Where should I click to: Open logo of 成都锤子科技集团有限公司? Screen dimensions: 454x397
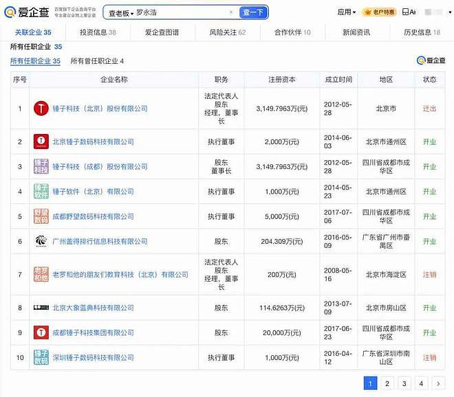click(x=41, y=332)
